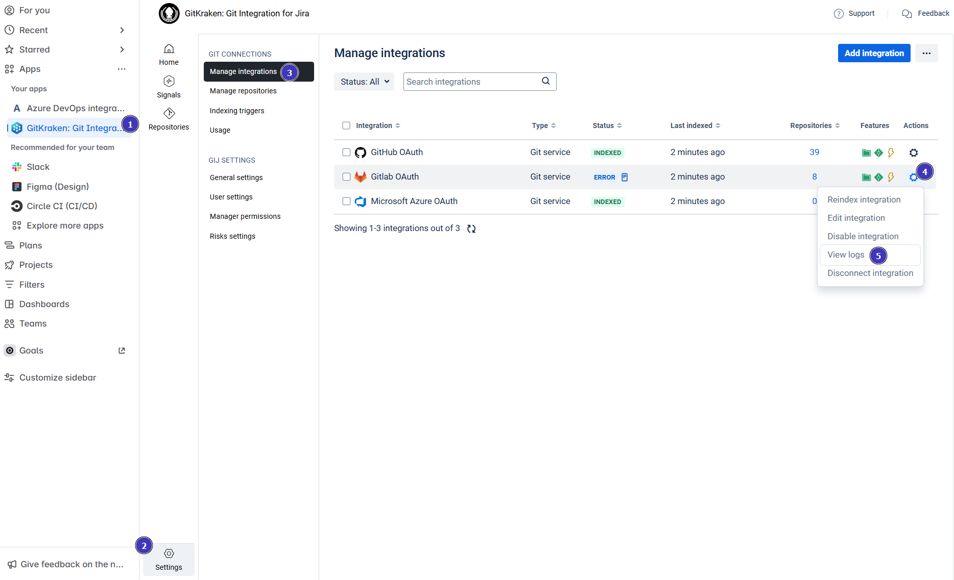Open Azure DevOps integration app in sidebar
Viewport: 954px width, 580px height.
coord(68,108)
